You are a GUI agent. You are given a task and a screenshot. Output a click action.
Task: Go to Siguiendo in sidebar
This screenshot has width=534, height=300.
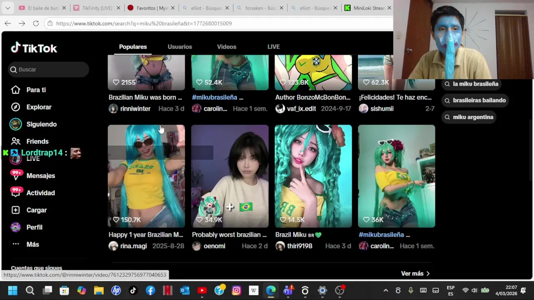click(41, 124)
